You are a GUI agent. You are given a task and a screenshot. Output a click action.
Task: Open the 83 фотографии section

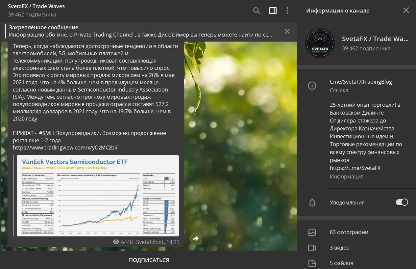[356, 232]
